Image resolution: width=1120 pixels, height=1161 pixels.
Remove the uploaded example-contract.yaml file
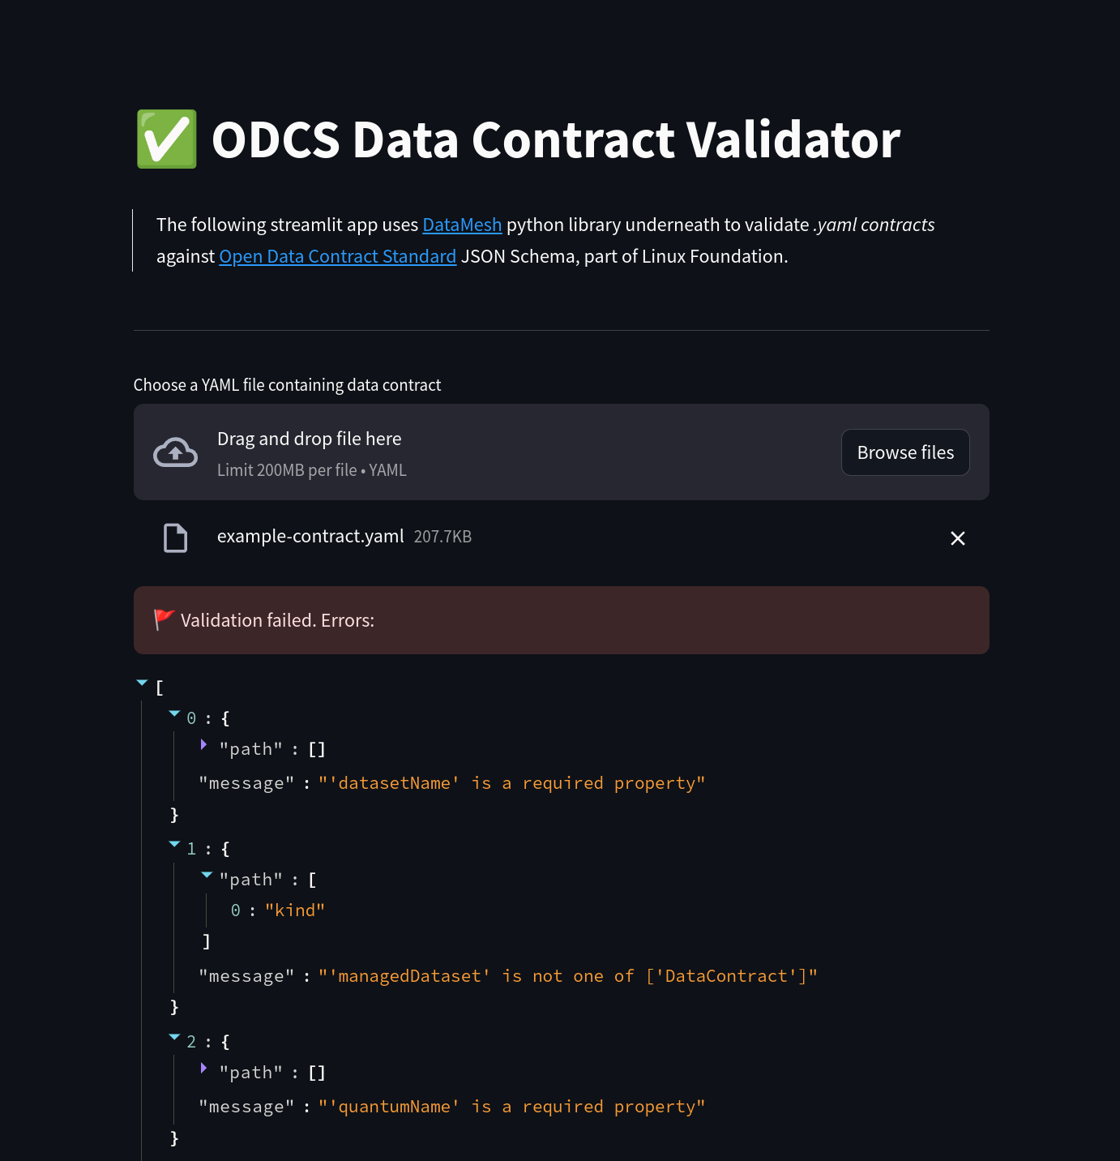(957, 538)
